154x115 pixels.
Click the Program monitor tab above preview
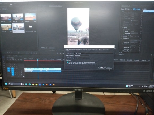(56, 6)
